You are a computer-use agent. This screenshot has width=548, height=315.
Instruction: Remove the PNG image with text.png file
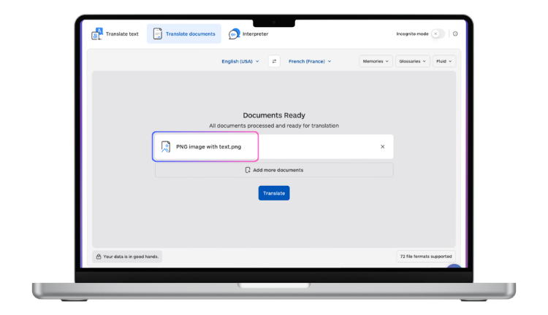pos(382,147)
